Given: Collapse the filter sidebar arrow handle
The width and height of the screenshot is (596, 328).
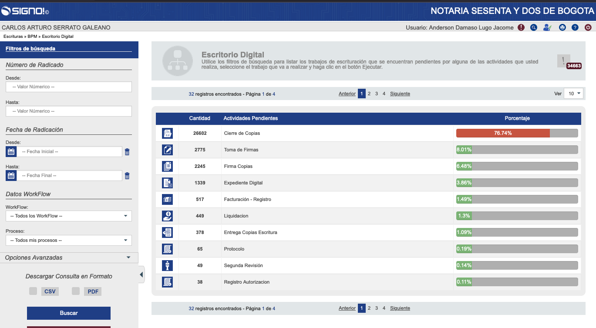Looking at the screenshot, I should 141,274.
